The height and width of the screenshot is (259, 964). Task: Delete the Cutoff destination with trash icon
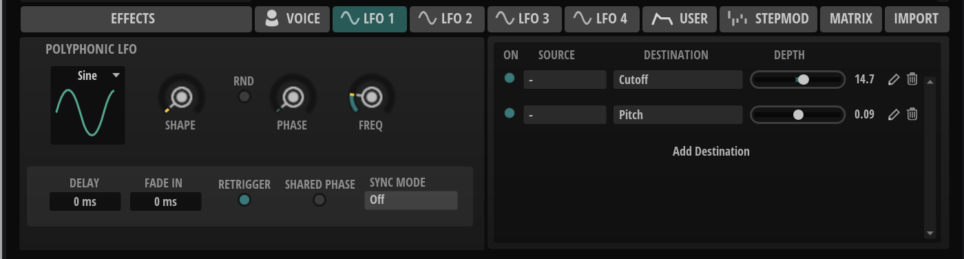click(x=912, y=79)
